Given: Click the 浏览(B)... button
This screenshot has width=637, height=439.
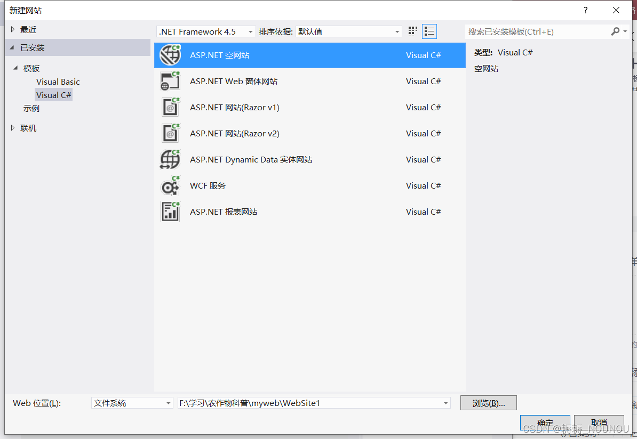Looking at the screenshot, I should coord(488,403).
